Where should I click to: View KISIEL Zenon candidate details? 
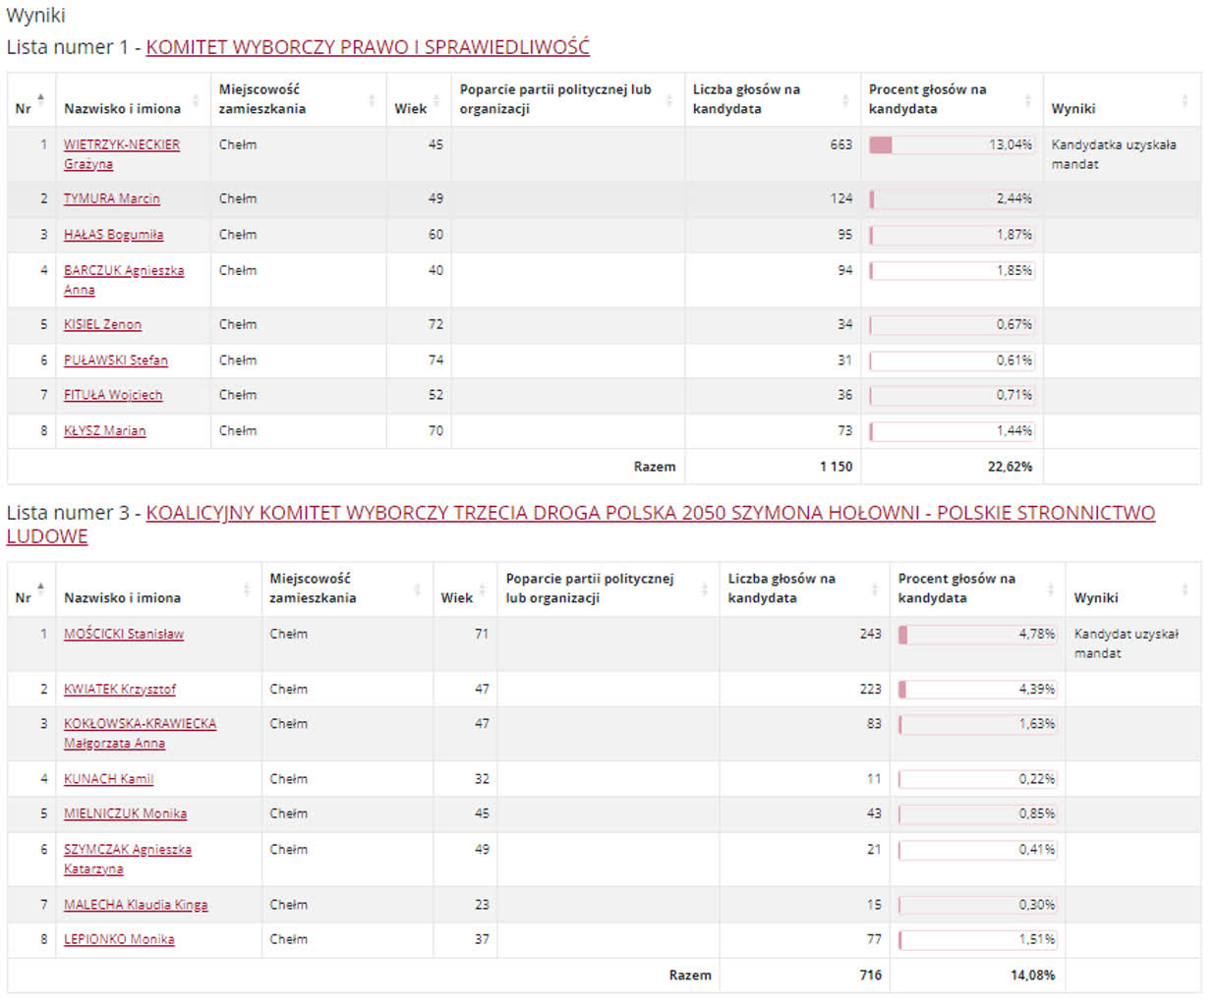[101, 324]
